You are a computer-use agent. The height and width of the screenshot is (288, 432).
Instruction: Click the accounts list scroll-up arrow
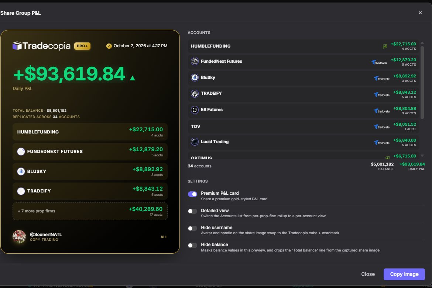click(x=422, y=43)
